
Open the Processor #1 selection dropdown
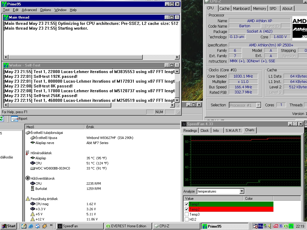pos(258,105)
